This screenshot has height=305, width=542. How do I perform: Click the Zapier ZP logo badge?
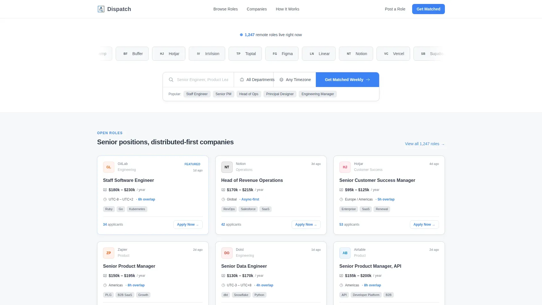[109, 253]
